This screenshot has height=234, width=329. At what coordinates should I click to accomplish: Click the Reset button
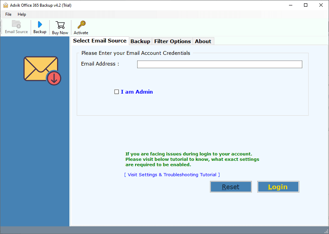[x=231, y=187]
